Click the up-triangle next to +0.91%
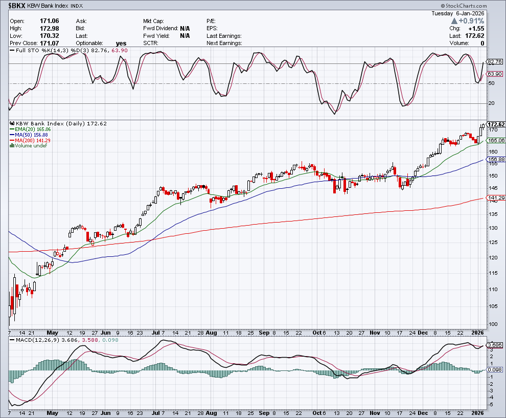The height and width of the screenshot is (418, 506). 454,20
